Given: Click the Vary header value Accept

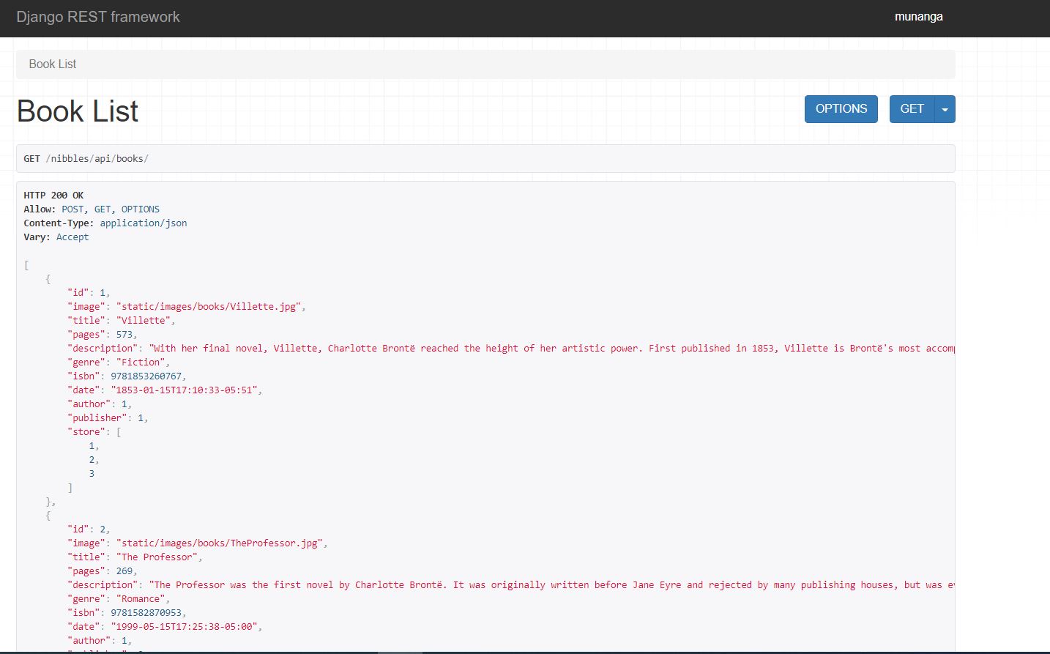Looking at the screenshot, I should coord(72,237).
